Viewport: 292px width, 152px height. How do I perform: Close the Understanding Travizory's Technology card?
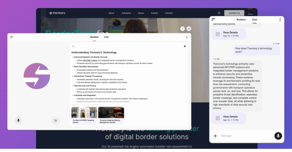(73, 46)
